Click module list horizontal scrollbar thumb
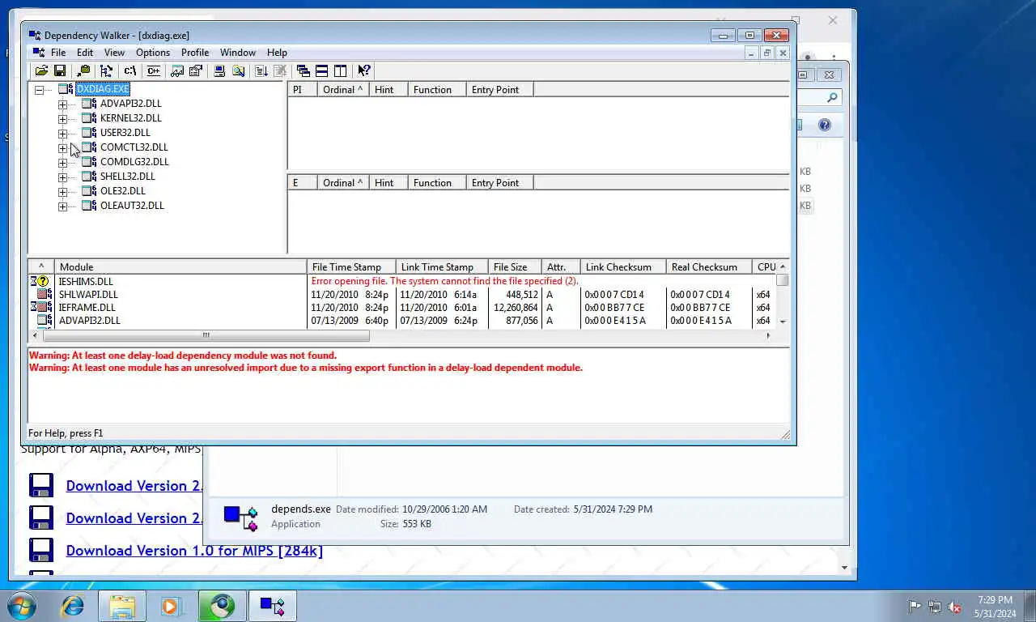This screenshot has height=622, width=1036. pyautogui.click(x=206, y=335)
